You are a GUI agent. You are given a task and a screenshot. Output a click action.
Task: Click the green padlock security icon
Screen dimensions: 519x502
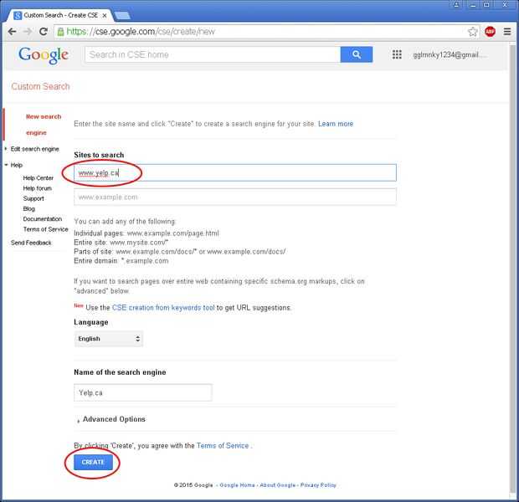tap(60, 32)
